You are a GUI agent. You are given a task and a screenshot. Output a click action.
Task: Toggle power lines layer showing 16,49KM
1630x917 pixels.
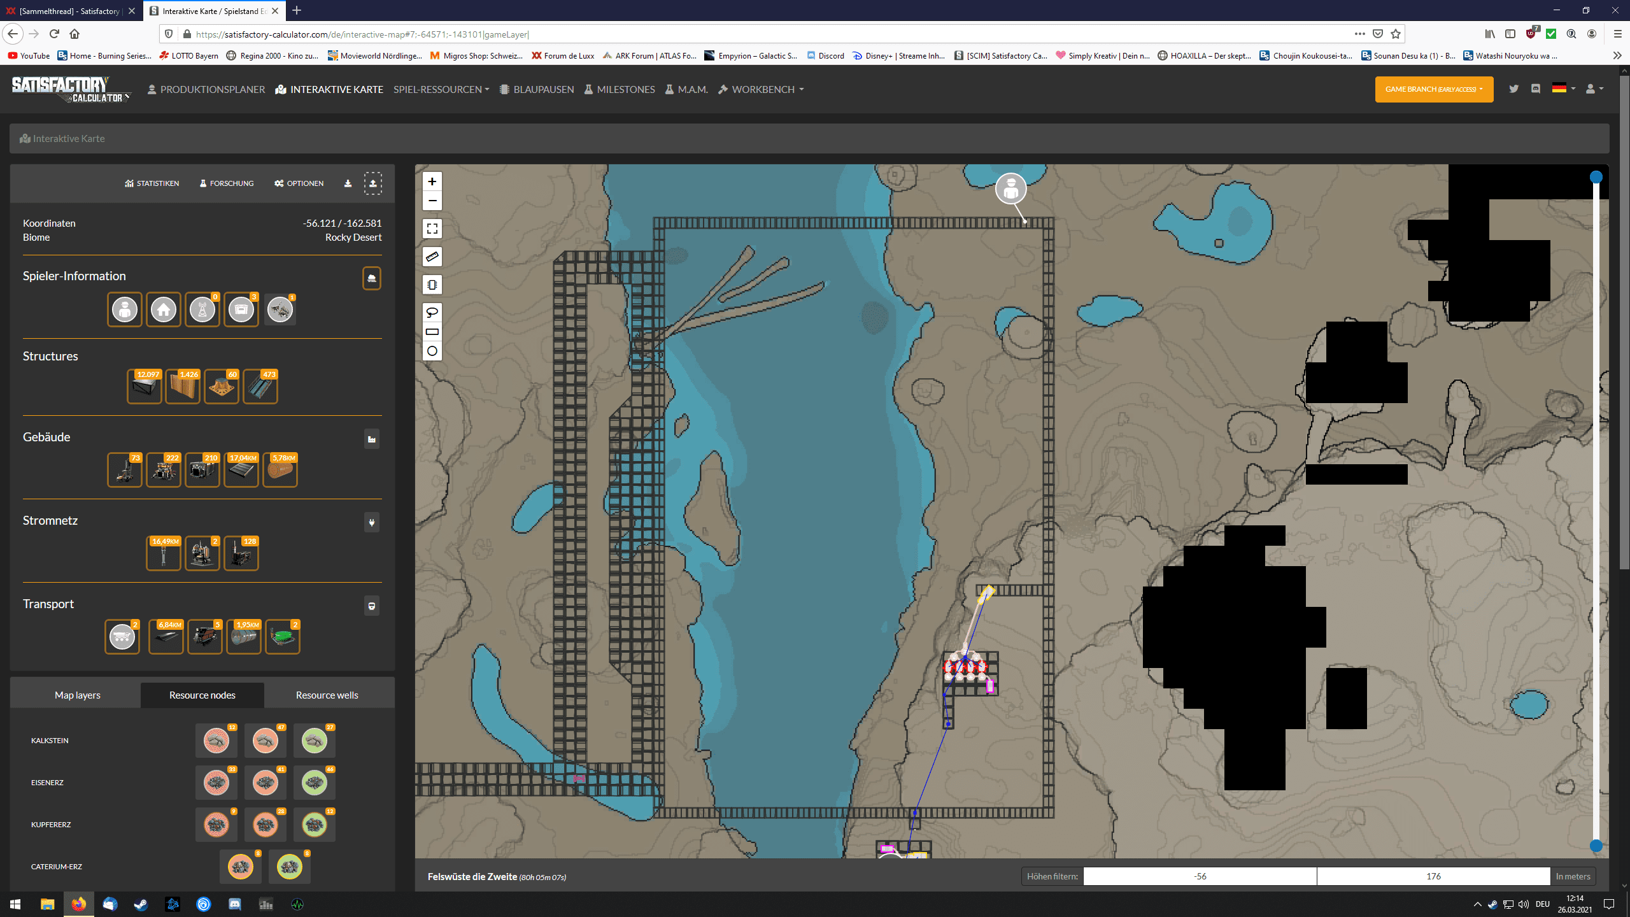click(x=164, y=553)
